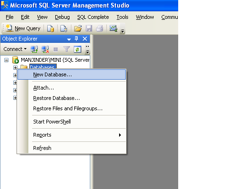Click the server instance icon in the tree
242x189 pixels.
tap(16, 60)
